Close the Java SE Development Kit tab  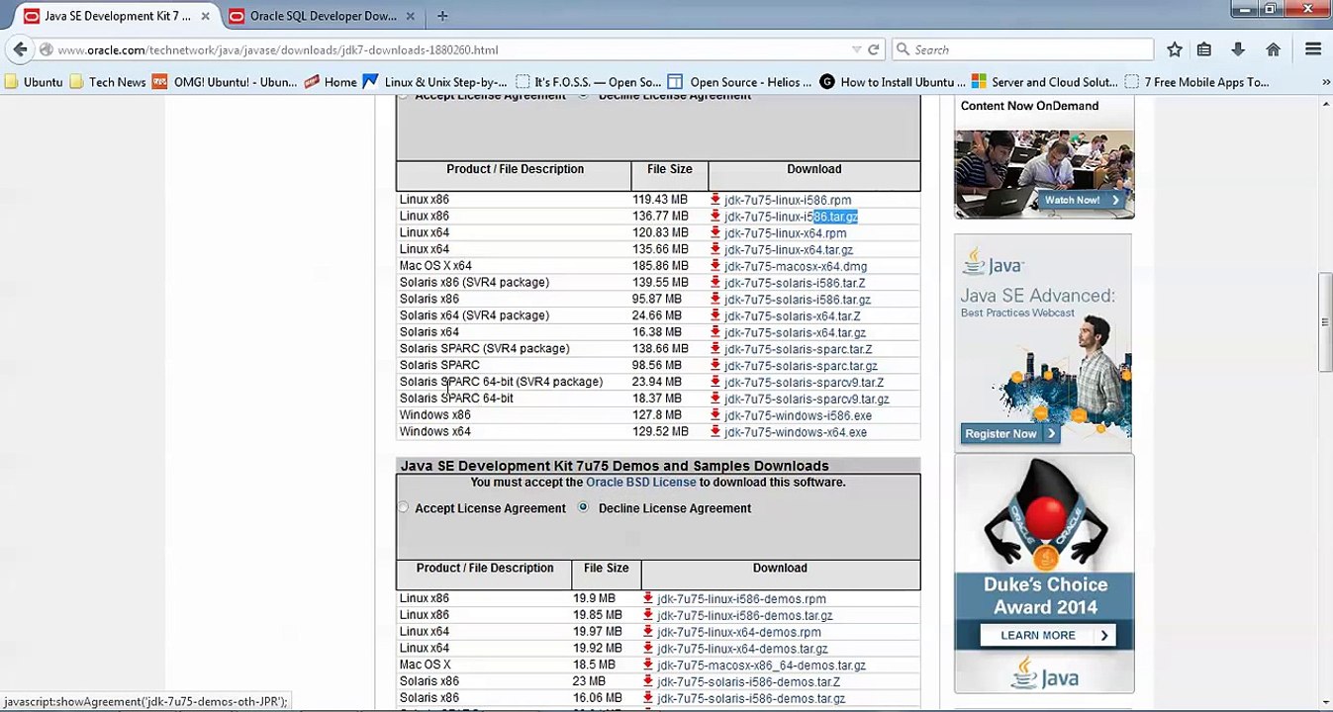tap(205, 16)
